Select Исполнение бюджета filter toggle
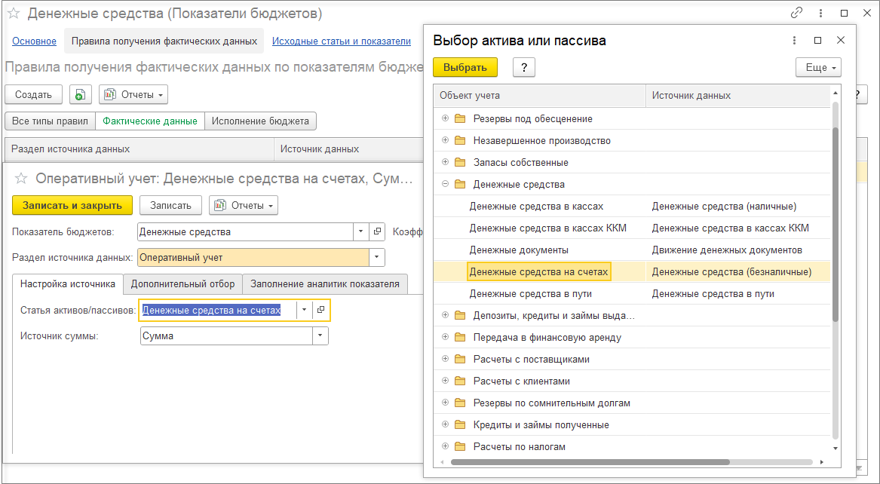Viewport: 880px width, 484px height. pos(260,121)
